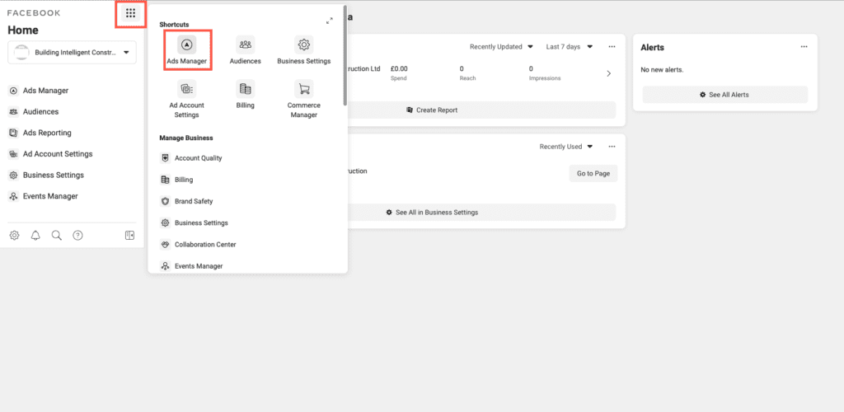Click the search magnifier icon
The width and height of the screenshot is (844, 412).
point(57,236)
